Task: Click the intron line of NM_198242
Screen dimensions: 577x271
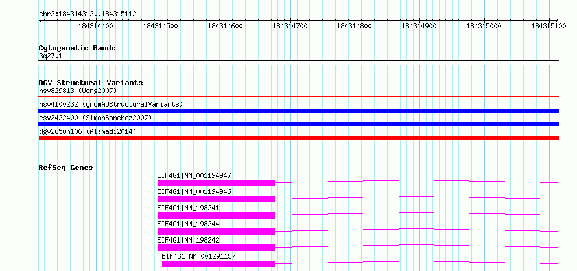Action: (417, 244)
